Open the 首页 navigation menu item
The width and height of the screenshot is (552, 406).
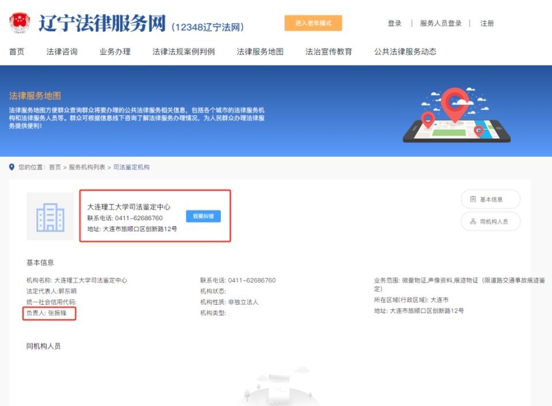17,52
